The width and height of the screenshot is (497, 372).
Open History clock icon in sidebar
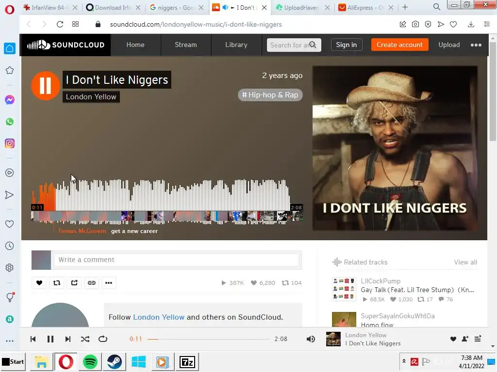(10, 246)
